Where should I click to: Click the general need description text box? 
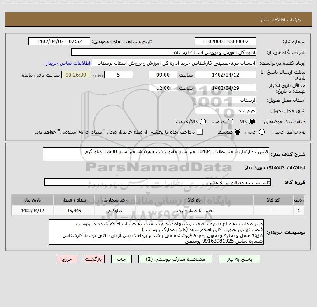tap(156, 154)
